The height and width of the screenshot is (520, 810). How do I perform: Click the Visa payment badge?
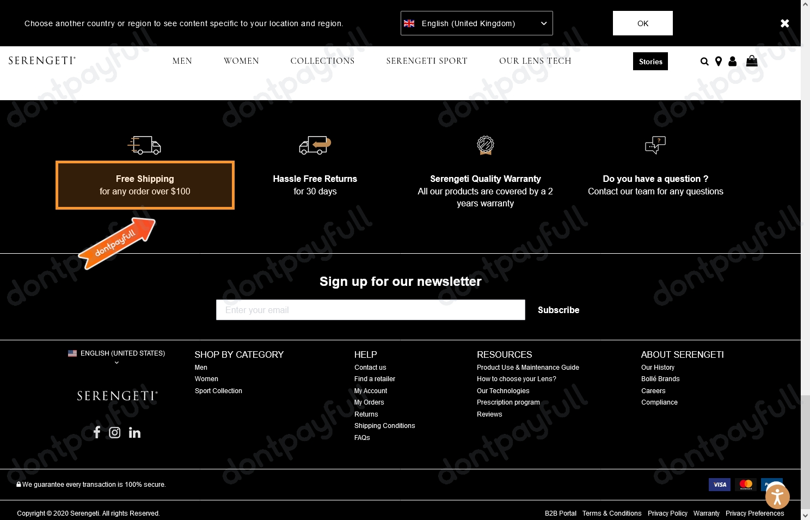click(x=719, y=484)
